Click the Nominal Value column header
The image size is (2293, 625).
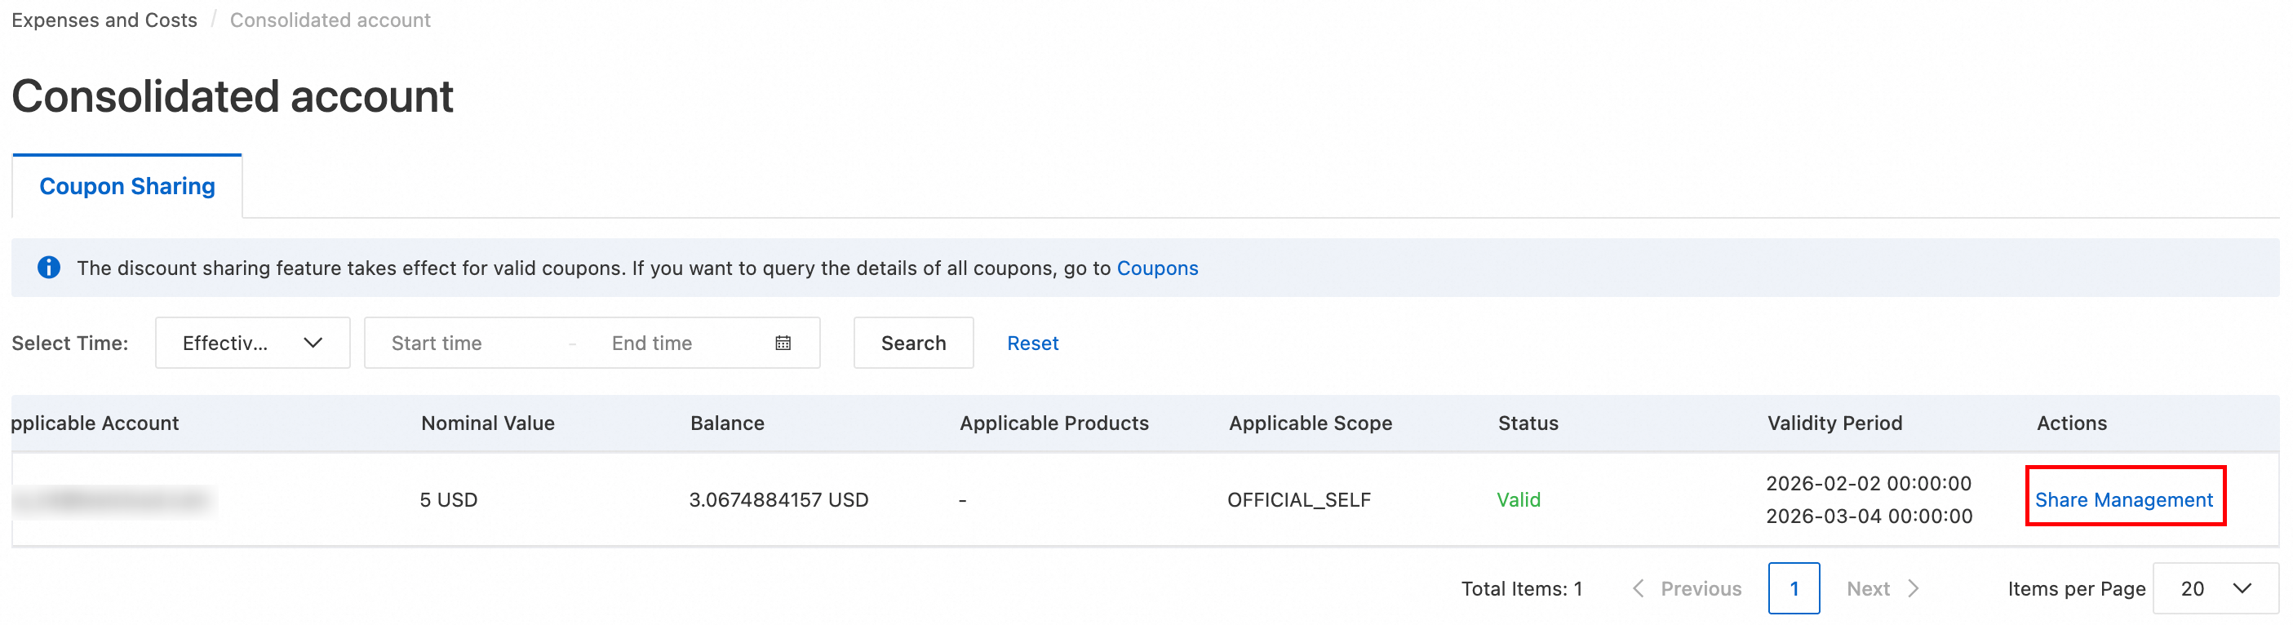pos(488,423)
